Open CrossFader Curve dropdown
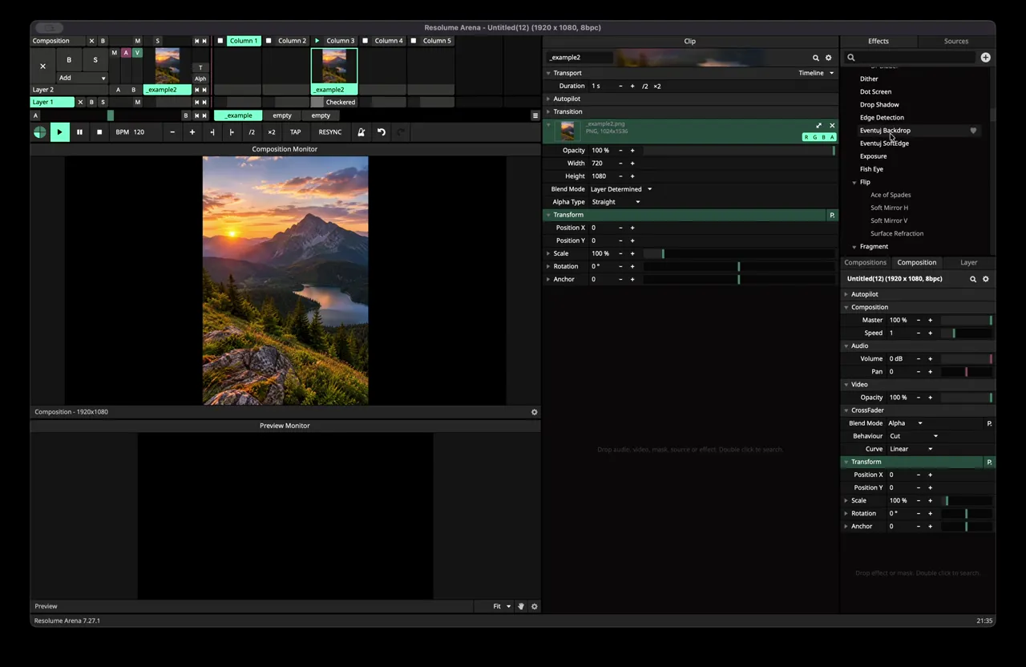This screenshot has width=1026, height=667. 911,449
